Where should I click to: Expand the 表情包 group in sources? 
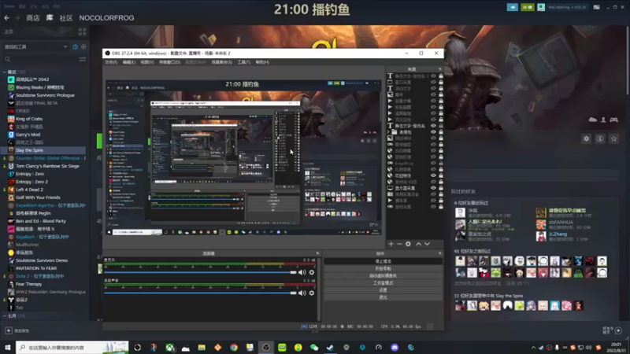[388, 132]
